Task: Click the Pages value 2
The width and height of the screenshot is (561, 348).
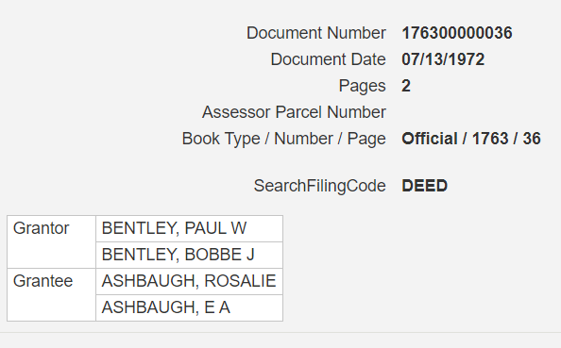Action: (x=406, y=86)
